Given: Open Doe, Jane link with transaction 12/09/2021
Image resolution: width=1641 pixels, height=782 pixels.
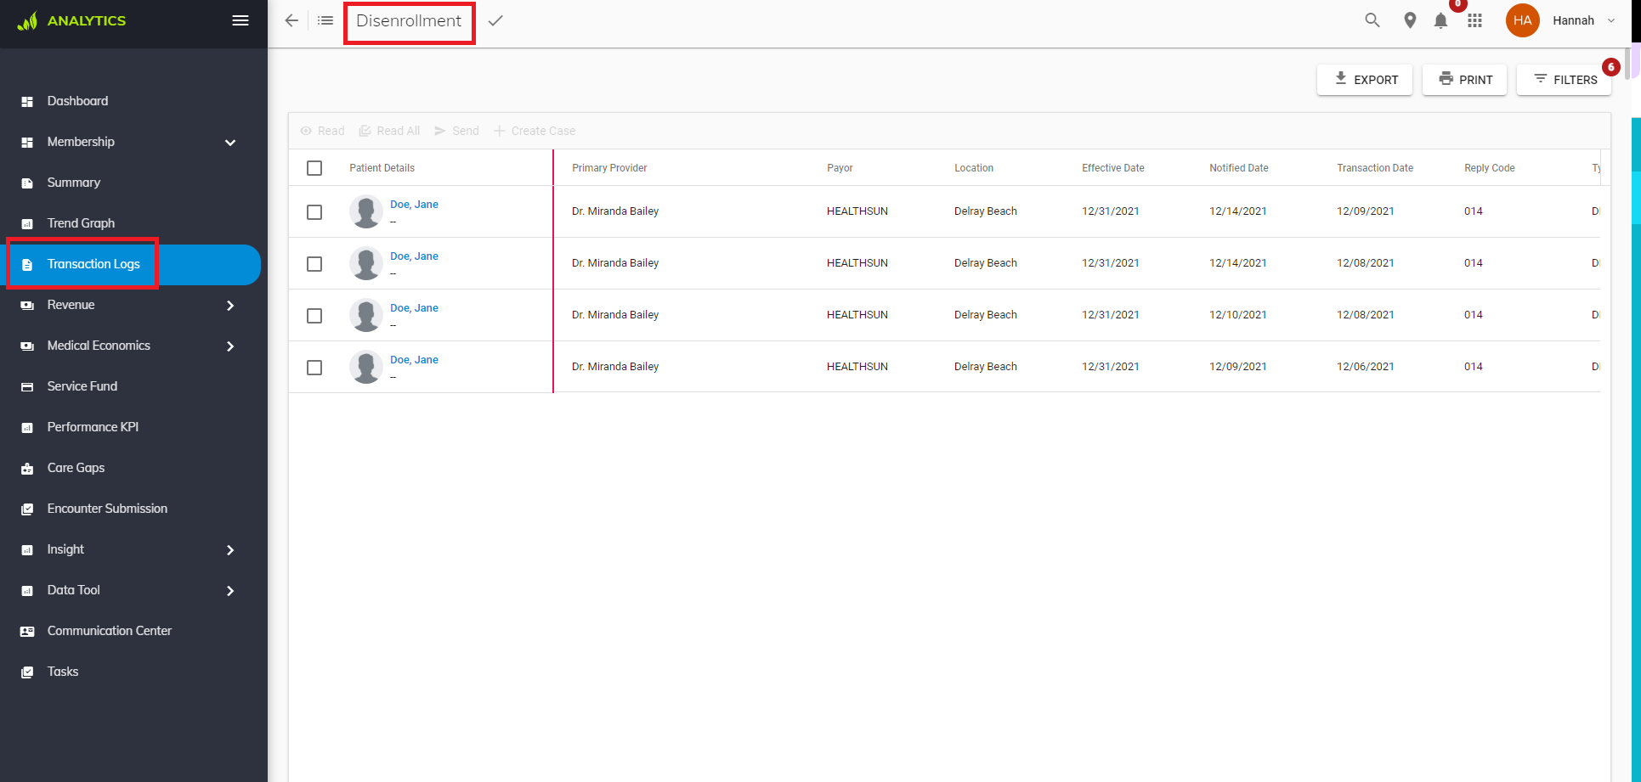Looking at the screenshot, I should [414, 205].
